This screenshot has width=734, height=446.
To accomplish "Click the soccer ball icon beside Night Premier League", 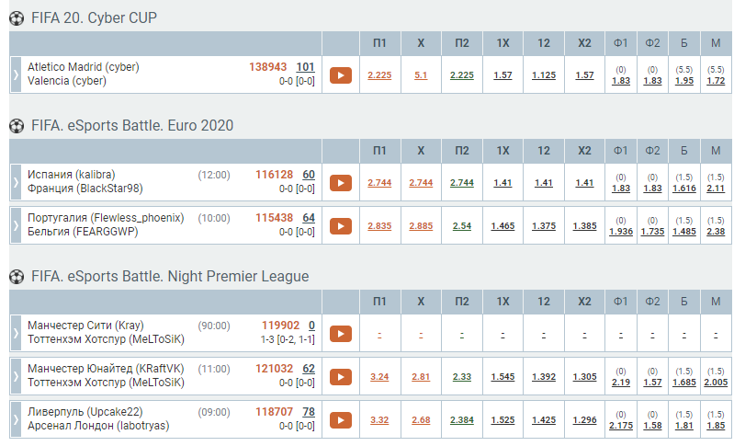I will click(16, 276).
